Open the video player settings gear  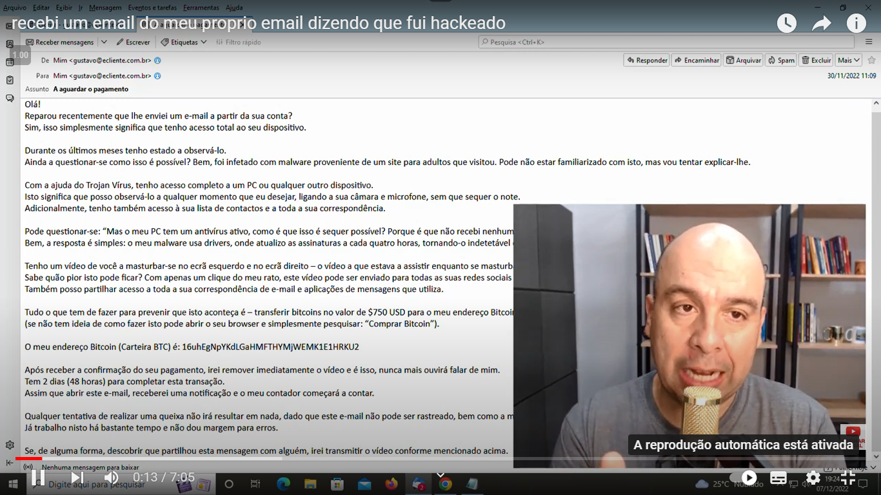point(813,478)
